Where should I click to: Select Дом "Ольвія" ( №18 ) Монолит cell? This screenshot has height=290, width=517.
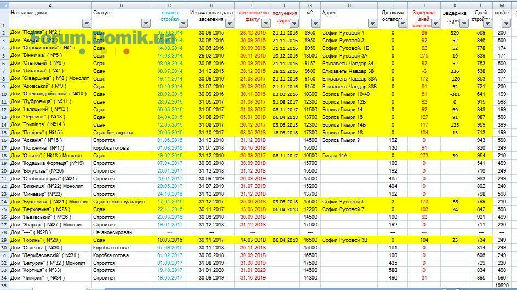50,156
